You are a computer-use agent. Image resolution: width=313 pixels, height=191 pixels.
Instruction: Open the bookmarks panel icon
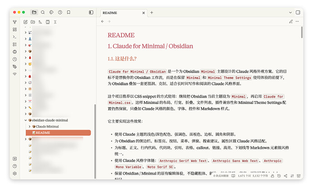[68, 12]
